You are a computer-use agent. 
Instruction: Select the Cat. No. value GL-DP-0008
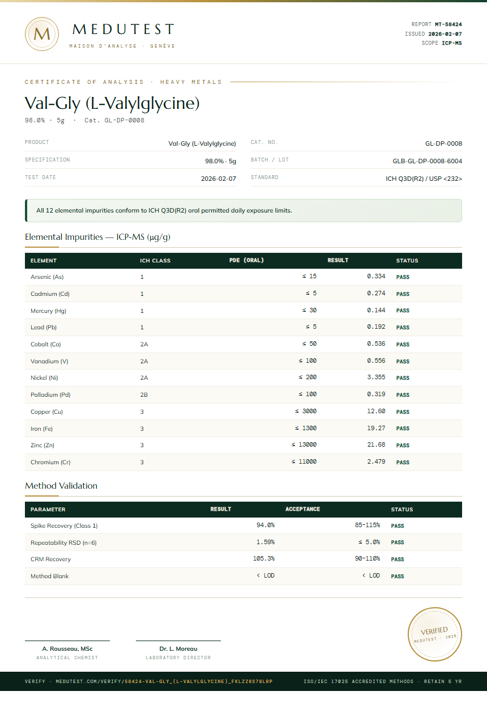click(443, 143)
